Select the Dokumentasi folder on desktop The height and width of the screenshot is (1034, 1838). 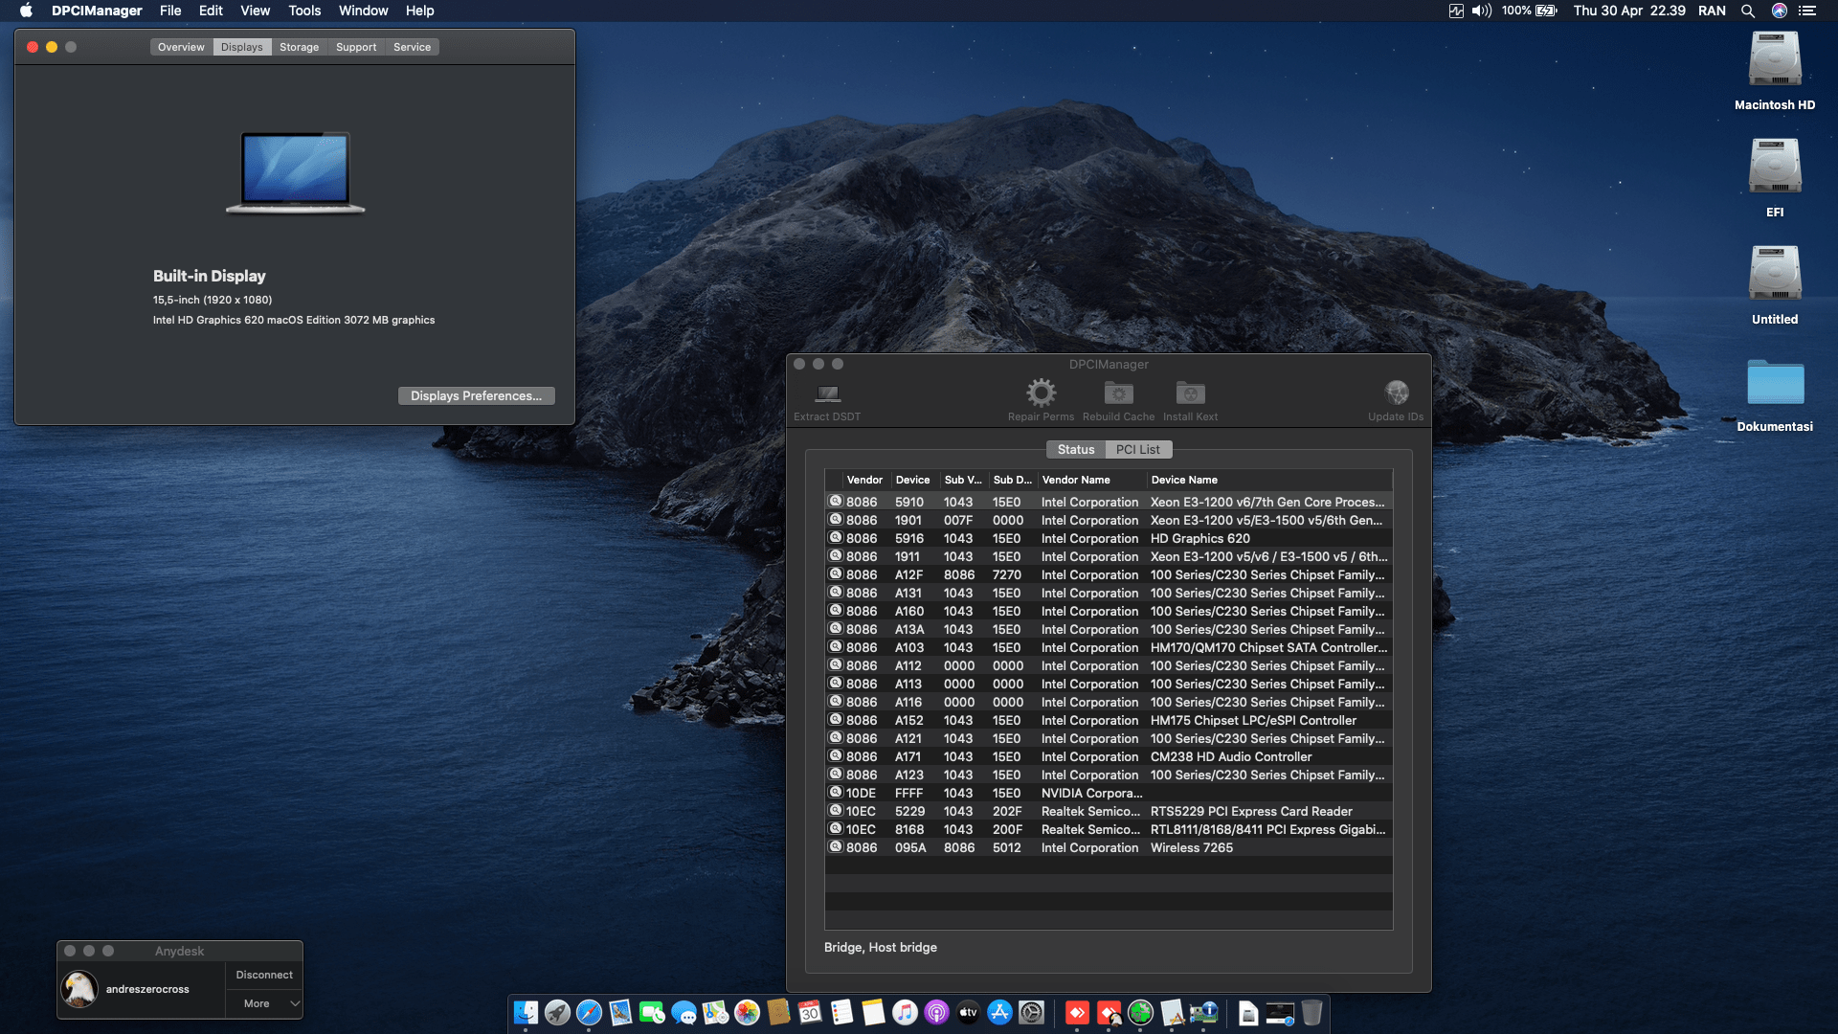click(x=1775, y=382)
